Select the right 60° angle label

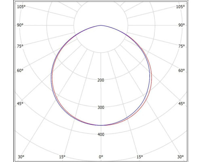click(x=181, y=70)
